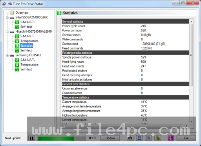
Task: Select the Current temperature row
Action: pyautogui.click(x=125, y=102)
